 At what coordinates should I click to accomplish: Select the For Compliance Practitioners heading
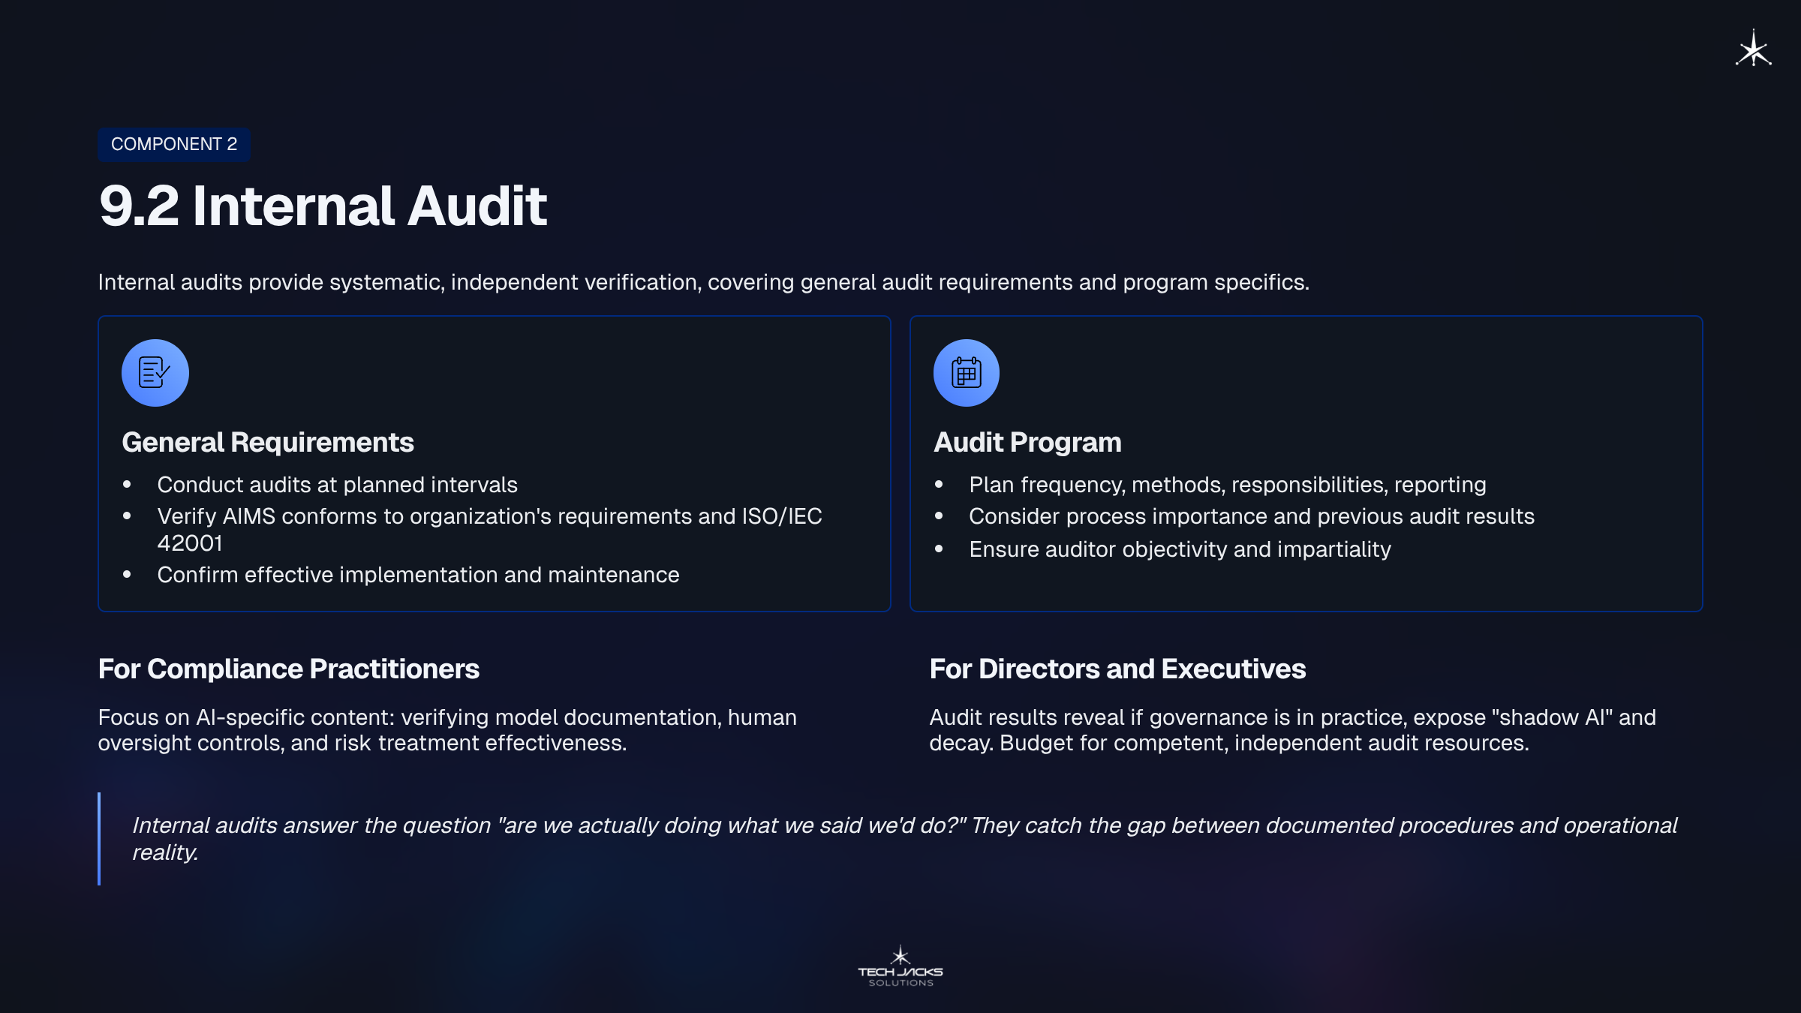[x=288, y=669]
